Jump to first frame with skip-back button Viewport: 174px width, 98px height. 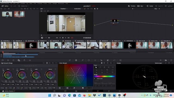pos(57,38)
